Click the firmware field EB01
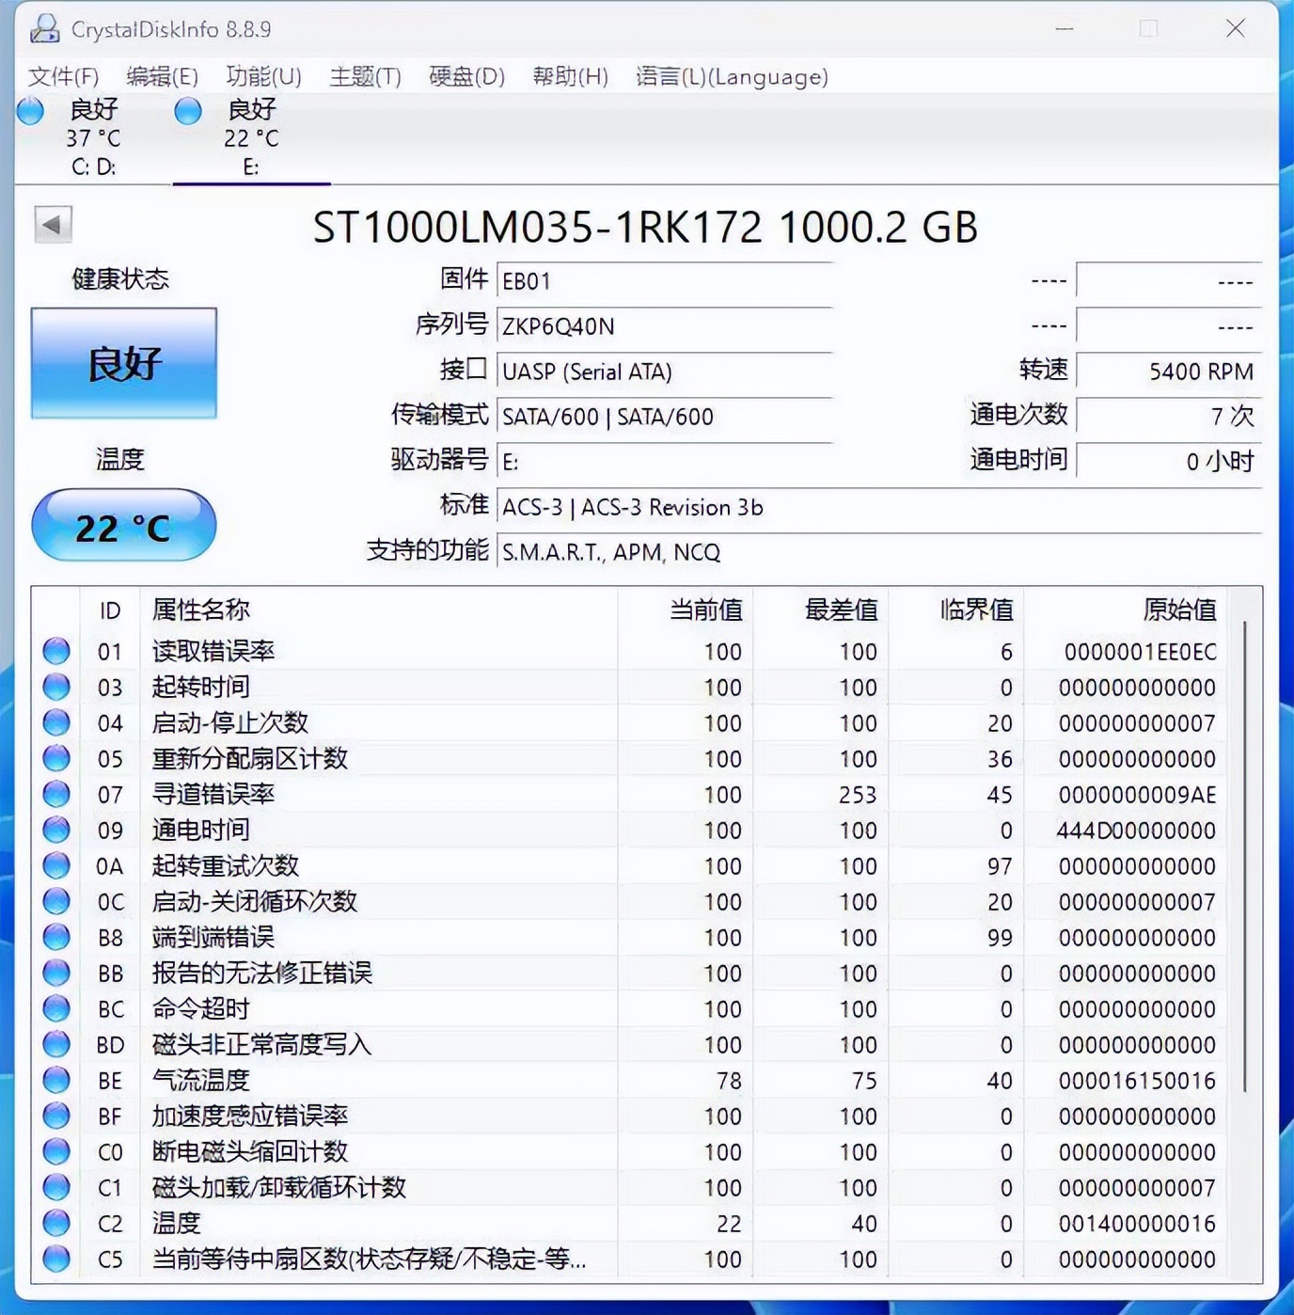 point(665,280)
